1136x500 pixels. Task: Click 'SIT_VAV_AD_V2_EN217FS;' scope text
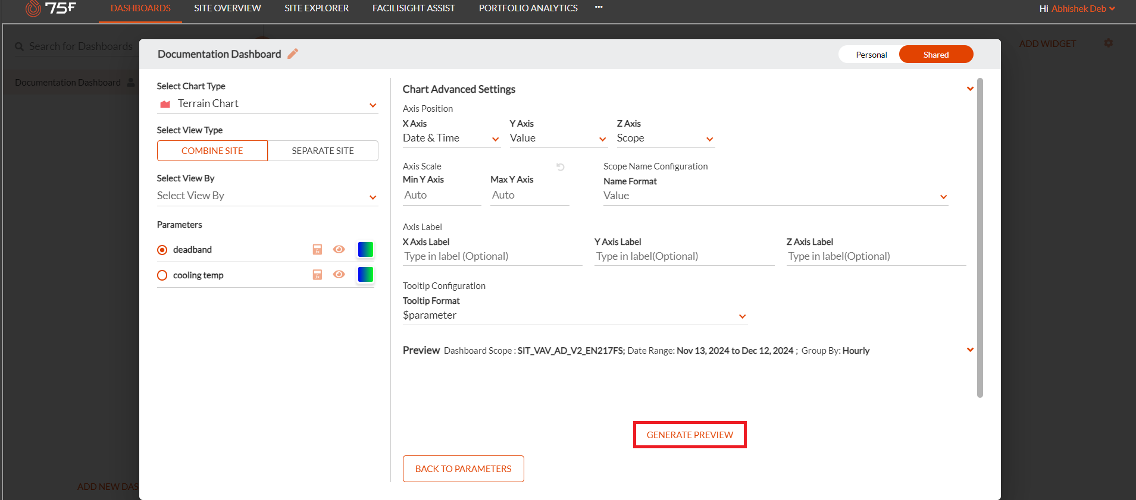click(571, 351)
